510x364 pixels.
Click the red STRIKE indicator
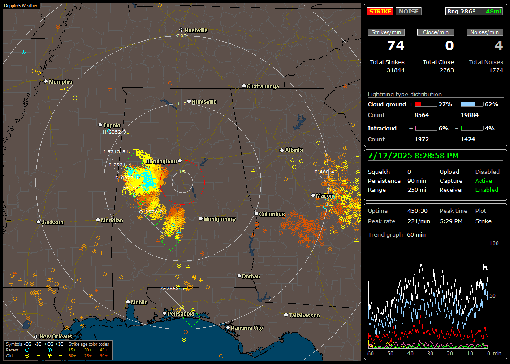pos(380,11)
